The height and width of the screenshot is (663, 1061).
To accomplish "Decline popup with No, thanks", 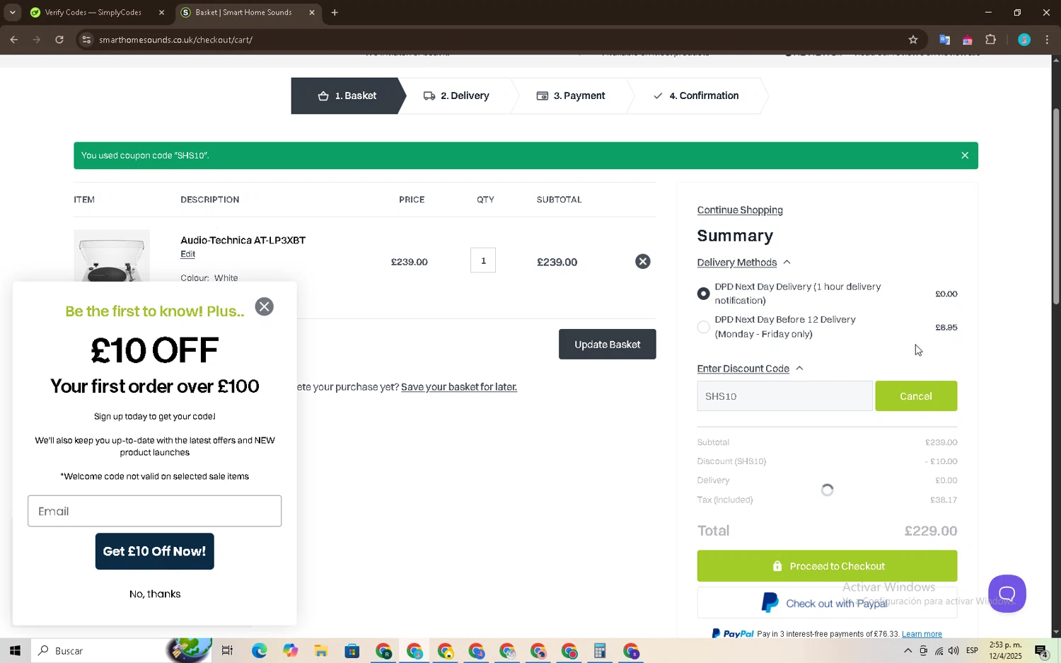I will click(155, 594).
